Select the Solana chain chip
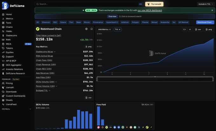 [x=63, y=22]
